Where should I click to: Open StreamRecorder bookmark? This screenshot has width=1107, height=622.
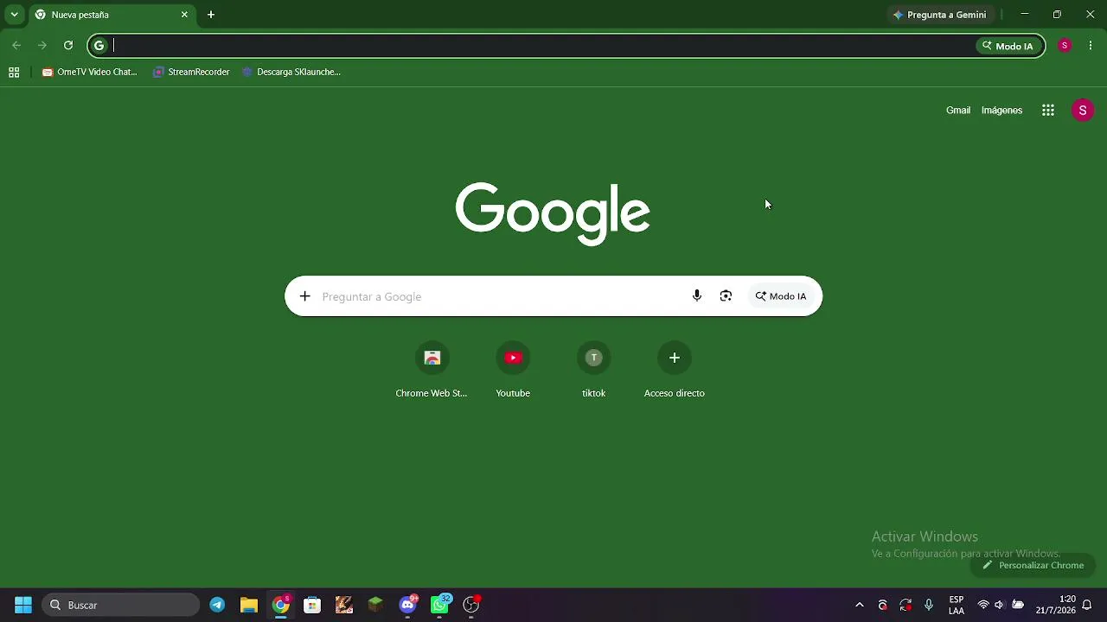191,73
